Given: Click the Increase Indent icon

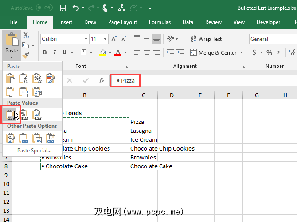Looking at the screenshot, I should [x=180, y=52].
